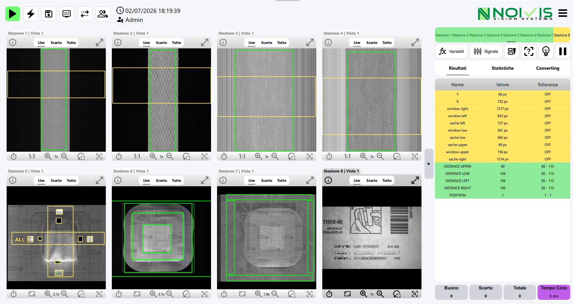Show Tutto images in Stazione 2
The width and height of the screenshot is (573, 304).
pyautogui.click(x=176, y=43)
